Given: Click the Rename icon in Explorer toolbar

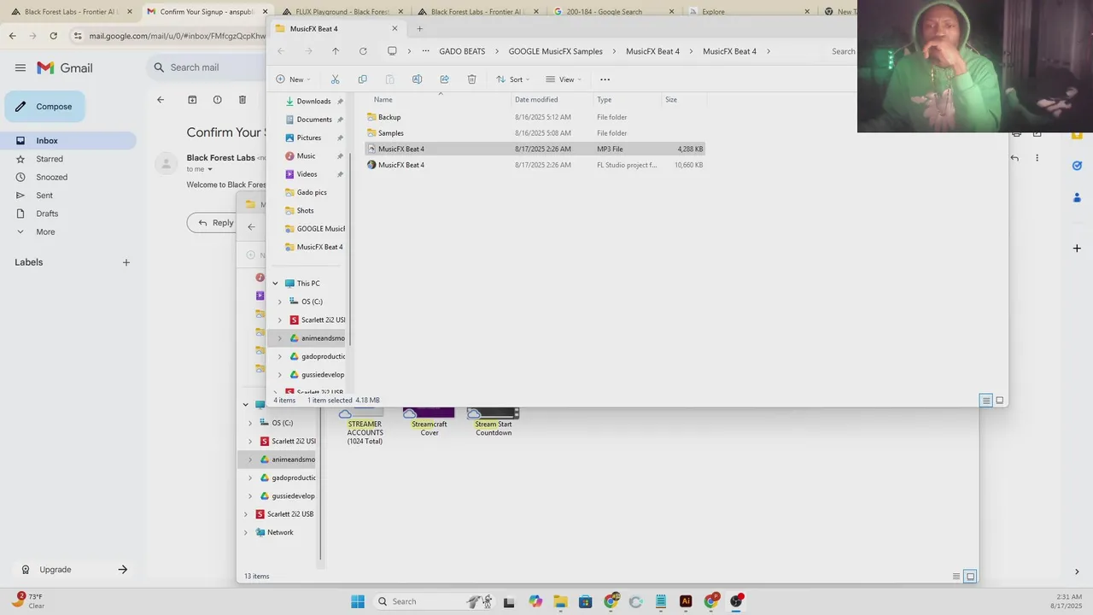Looking at the screenshot, I should click(417, 79).
